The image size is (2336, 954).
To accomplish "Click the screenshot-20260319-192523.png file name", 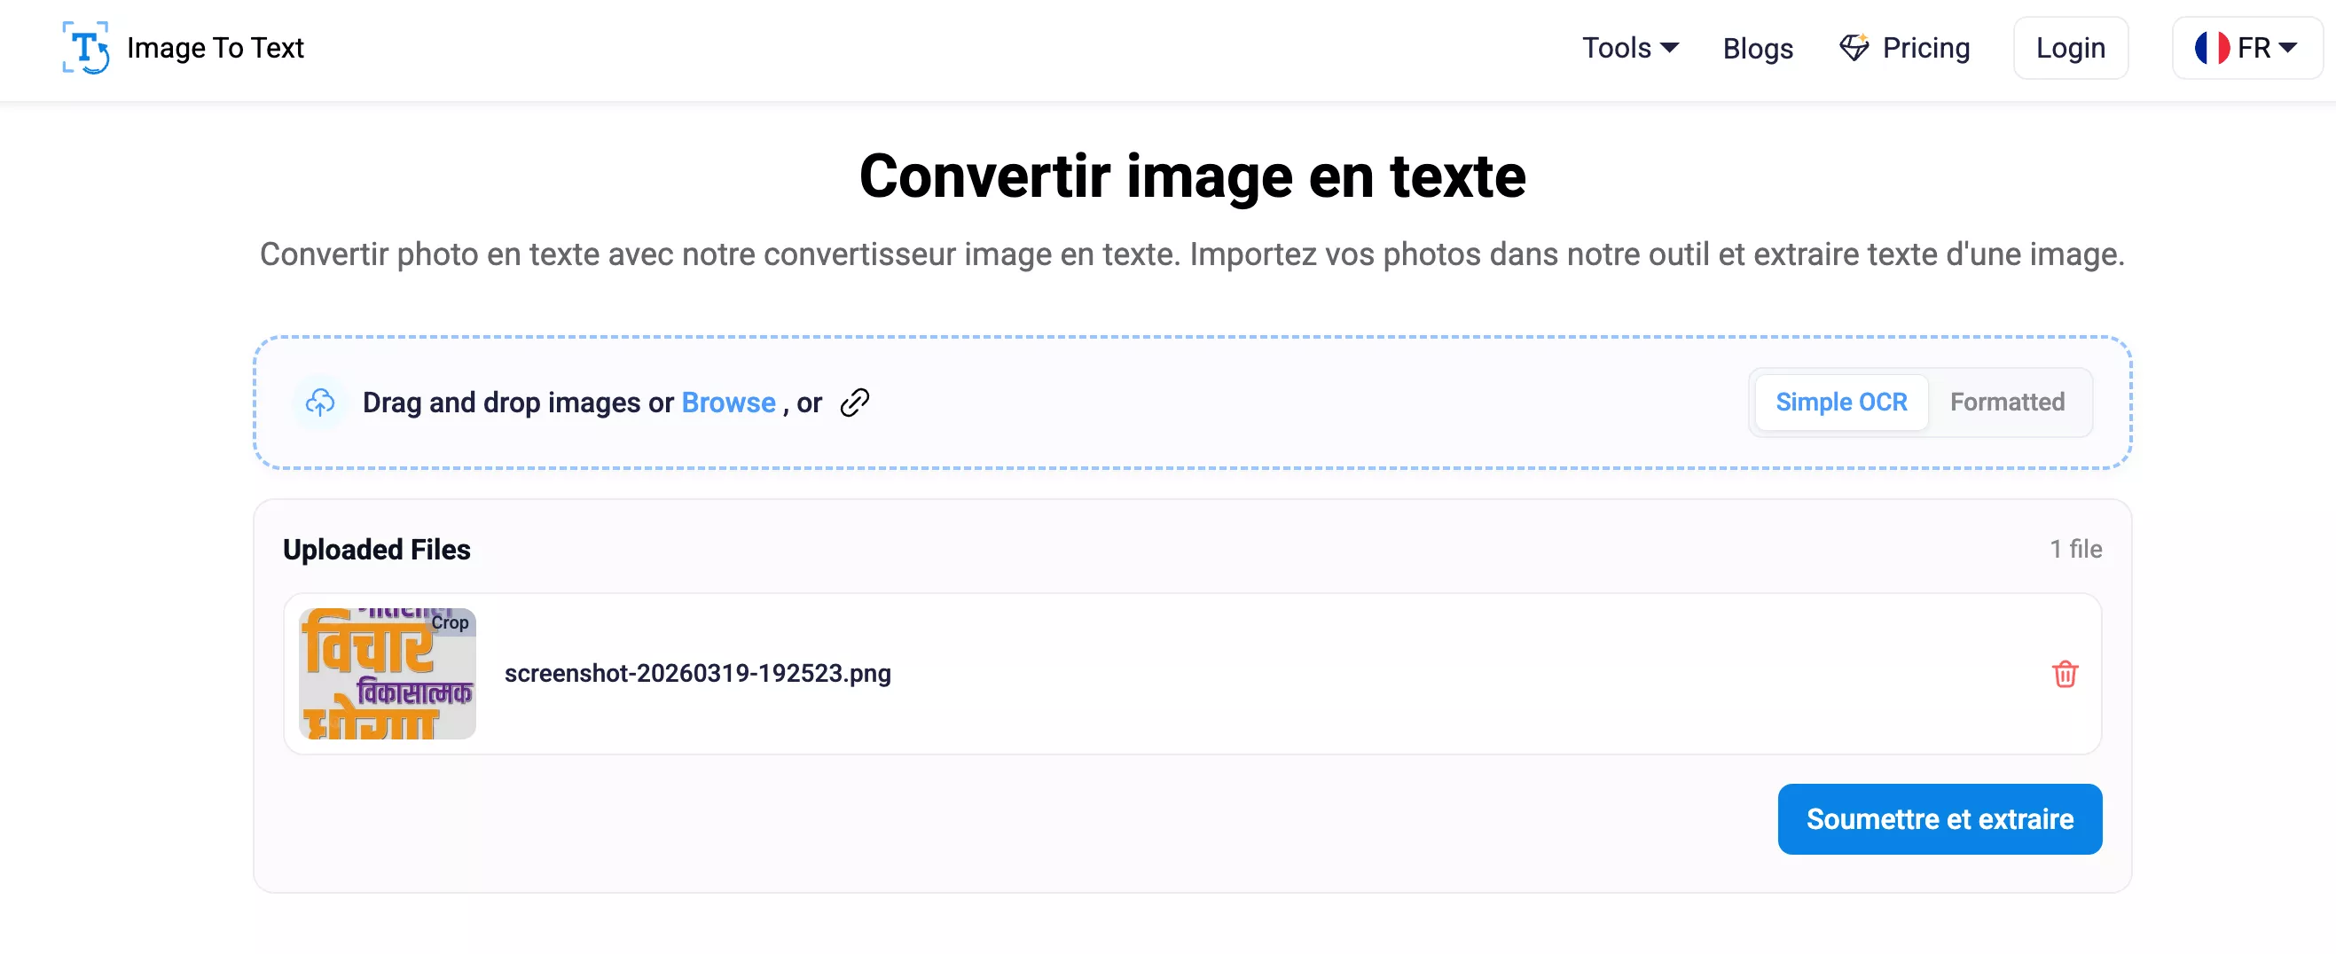I will click(696, 673).
